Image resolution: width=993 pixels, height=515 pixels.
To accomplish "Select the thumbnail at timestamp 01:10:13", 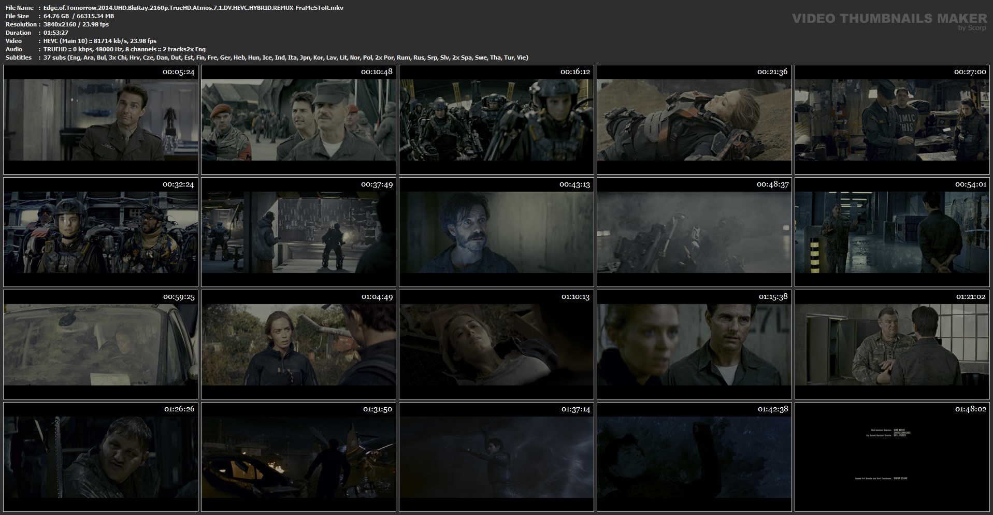I will (x=496, y=345).
